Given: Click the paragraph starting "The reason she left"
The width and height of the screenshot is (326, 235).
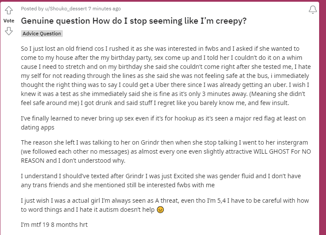Looking at the screenshot, I should coord(166,152).
